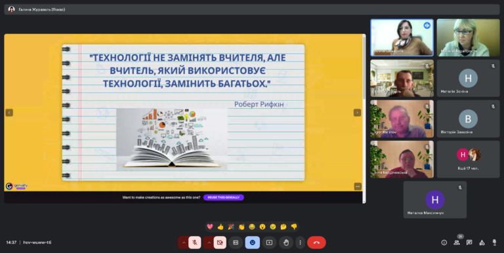Screen dimensions: 504x253
Task: Send the surprised face reaction
Action: pyautogui.click(x=262, y=227)
